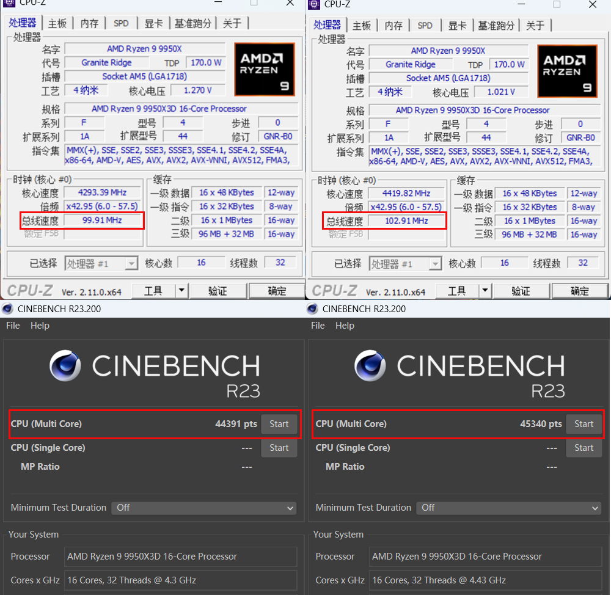The height and width of the screenshot is (595, 611).
Task: Click 99.91 MHz bus speed value
Action: click(x=103, y=220)
